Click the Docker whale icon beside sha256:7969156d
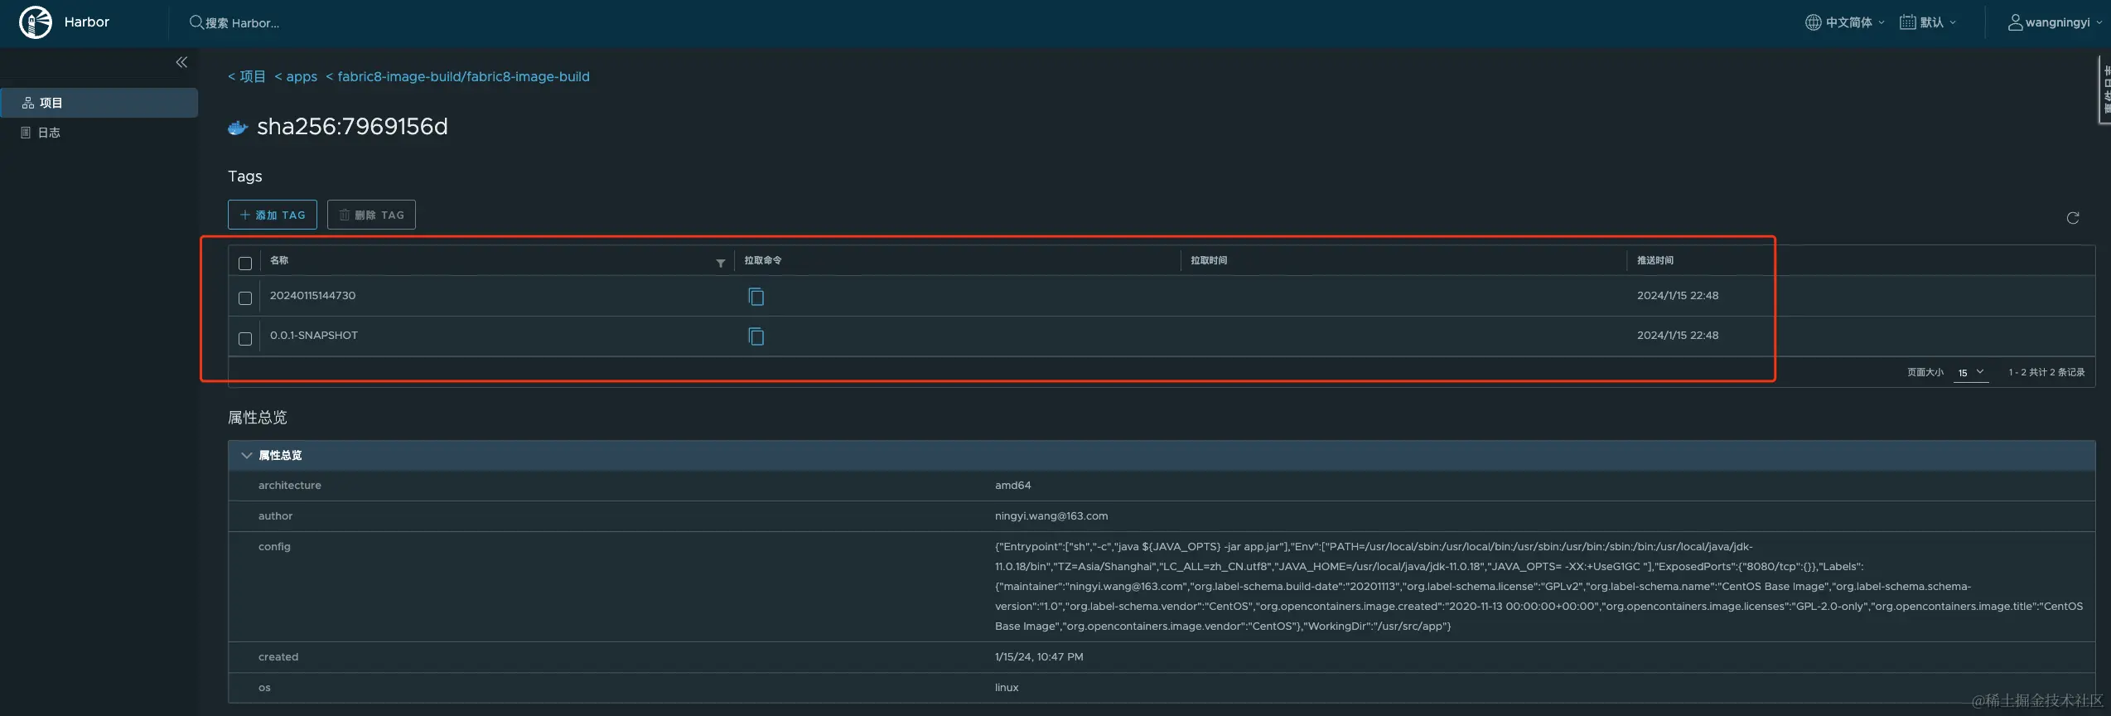The image size is (2111, 716). tap(238, 128)
